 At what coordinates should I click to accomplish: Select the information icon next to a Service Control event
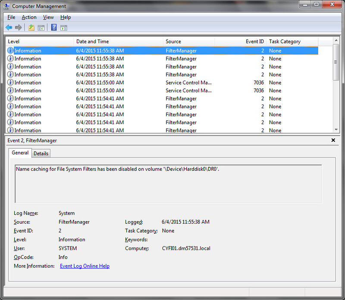point(10,82)
